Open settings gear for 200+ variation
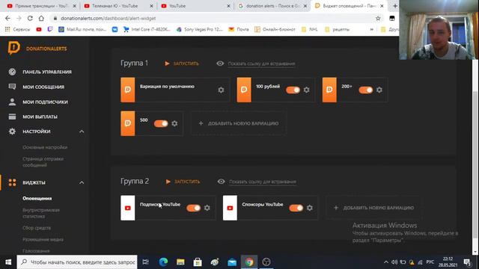This screenshot has width=479, height=269. (379, 90)
